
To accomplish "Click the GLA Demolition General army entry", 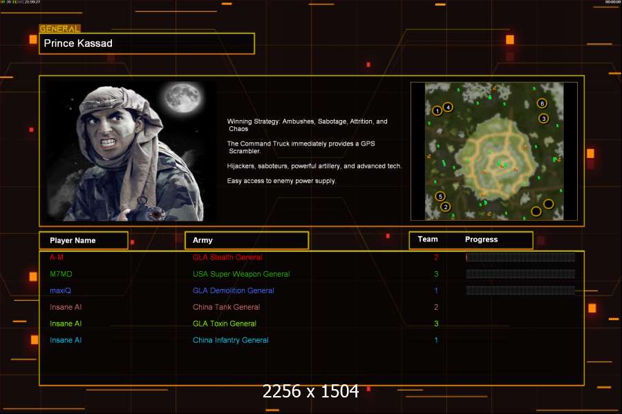I will pyautogui.click(x=234, y=290).
